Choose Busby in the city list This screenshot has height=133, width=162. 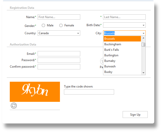pos(122,72)
